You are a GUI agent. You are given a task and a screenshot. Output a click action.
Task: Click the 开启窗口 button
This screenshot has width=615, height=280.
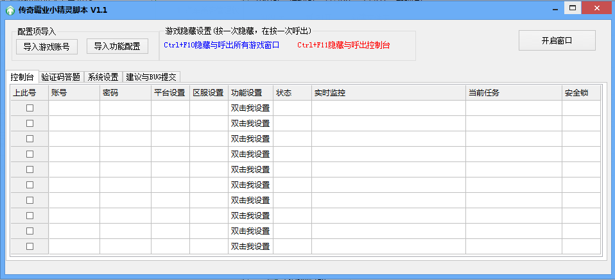pyautogui.click(x=557, y=40)
